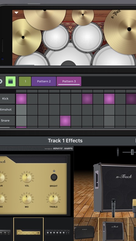Disable the Kick note on step 1

(21, 99)
